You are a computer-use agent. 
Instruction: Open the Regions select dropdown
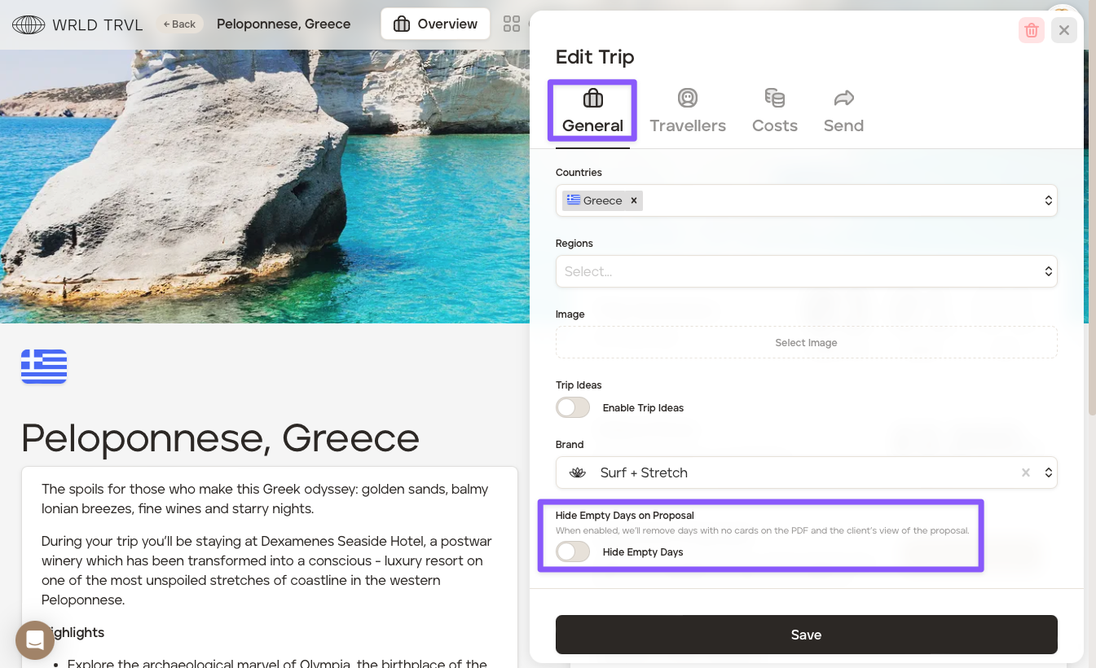point(1048,271)
